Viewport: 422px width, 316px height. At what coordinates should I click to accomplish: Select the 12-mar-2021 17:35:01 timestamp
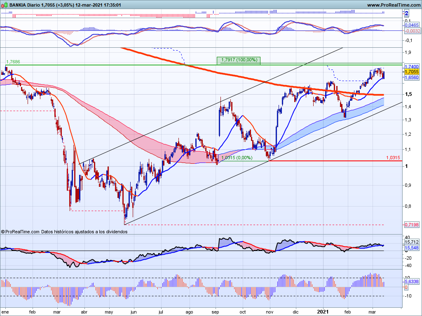tap(98, 5)
